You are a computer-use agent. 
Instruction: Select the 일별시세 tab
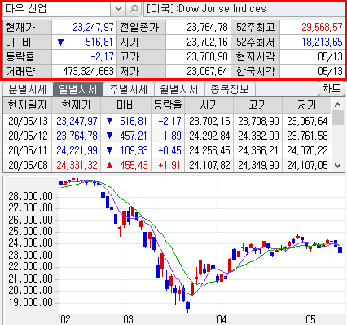[78, 89]
